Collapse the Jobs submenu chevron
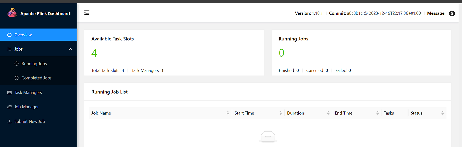The image size is (462, 147). pos(70,49)
